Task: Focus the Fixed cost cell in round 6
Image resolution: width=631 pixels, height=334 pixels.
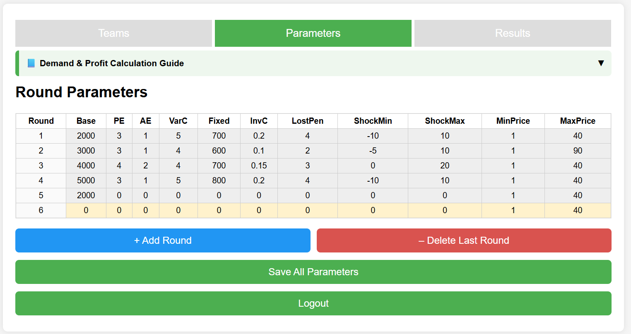Action: point(219,210)
